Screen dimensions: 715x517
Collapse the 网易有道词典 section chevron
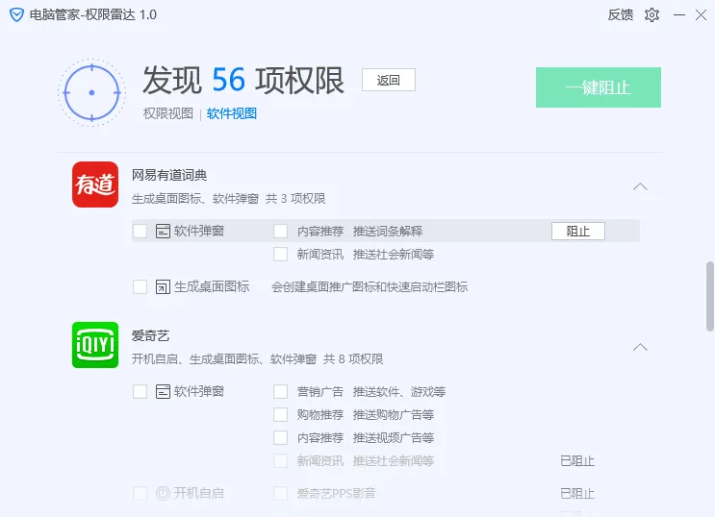(640, 186)
